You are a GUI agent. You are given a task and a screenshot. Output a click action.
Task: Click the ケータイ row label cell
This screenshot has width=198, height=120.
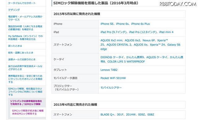(75, 60)
